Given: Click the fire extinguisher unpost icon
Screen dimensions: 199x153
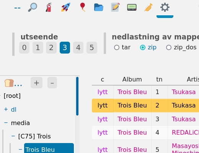Looking at the screenshot, I should tap(49, 7).
